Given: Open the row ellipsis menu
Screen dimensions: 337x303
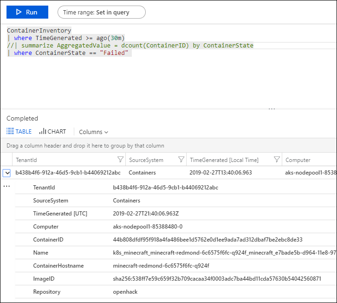Looking at the screenshot, I should pos(6,186).
